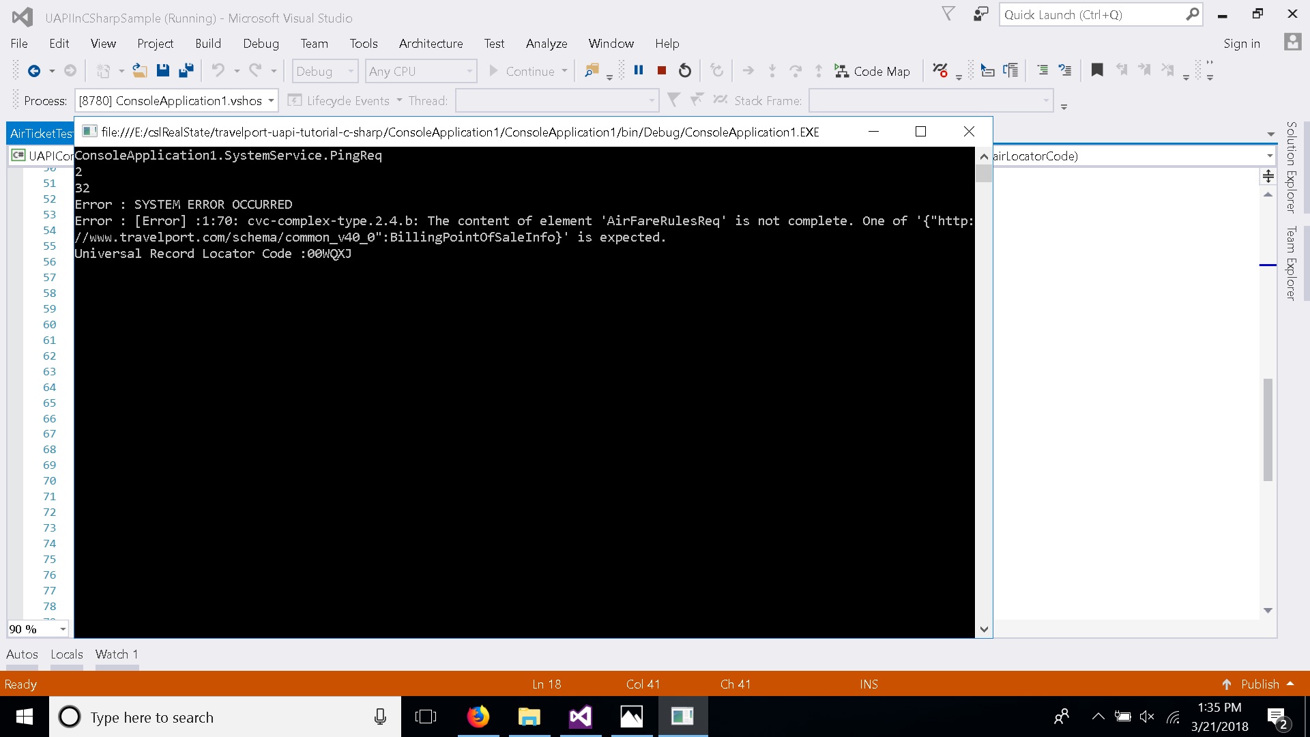Screen dimensions: 1310x737
Task: Toggle a bookmark using the bookmark icon
Action: pos(1097,70)
